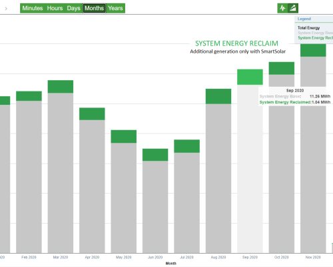The image size is (333, 267).
Task: Select the stacked bar chart view icon
Action: click(293, 8)
